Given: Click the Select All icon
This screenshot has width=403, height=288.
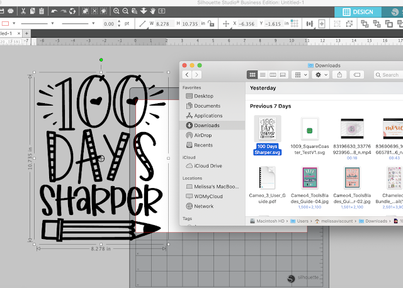Looking at the screenshot, I should tap(86, 11).
